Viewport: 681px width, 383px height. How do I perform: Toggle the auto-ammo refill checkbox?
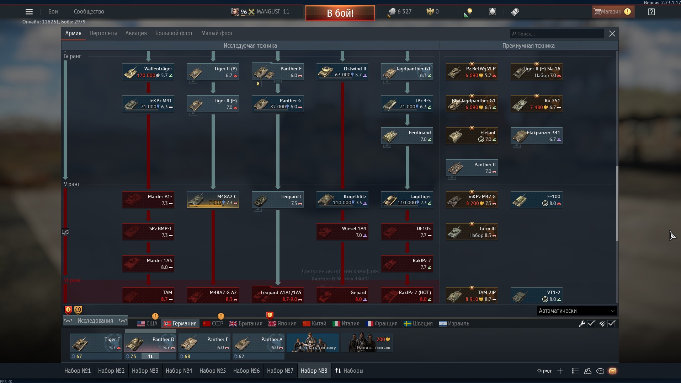[612, 324]
